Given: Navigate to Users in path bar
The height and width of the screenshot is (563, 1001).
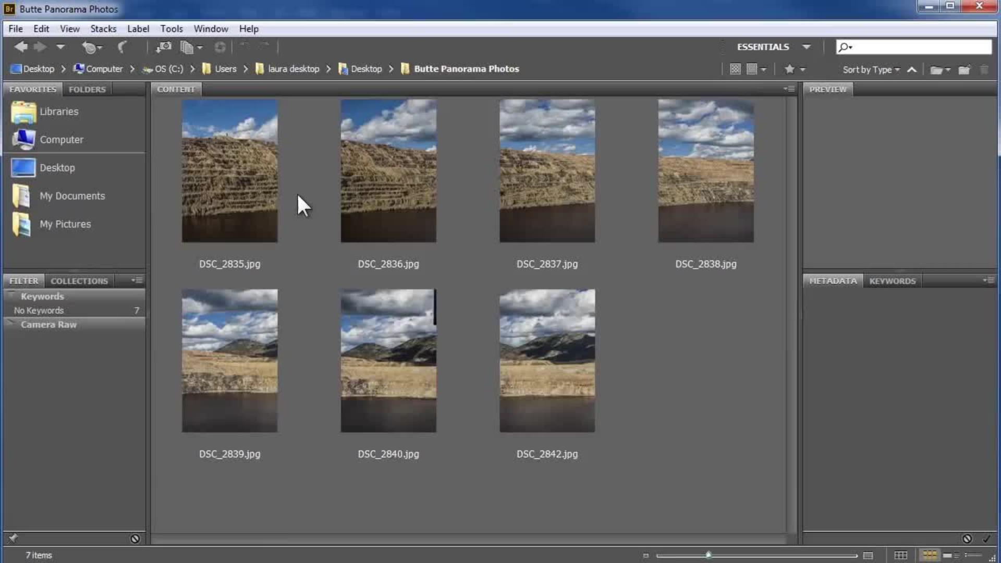Looking at the screenshot, I should 225,69.
